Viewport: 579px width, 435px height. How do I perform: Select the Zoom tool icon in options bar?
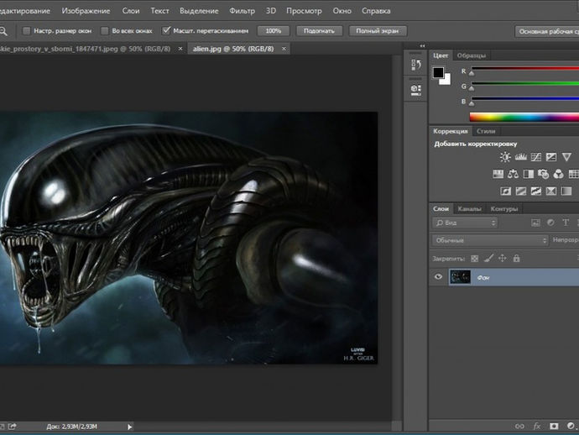point(3,31)
